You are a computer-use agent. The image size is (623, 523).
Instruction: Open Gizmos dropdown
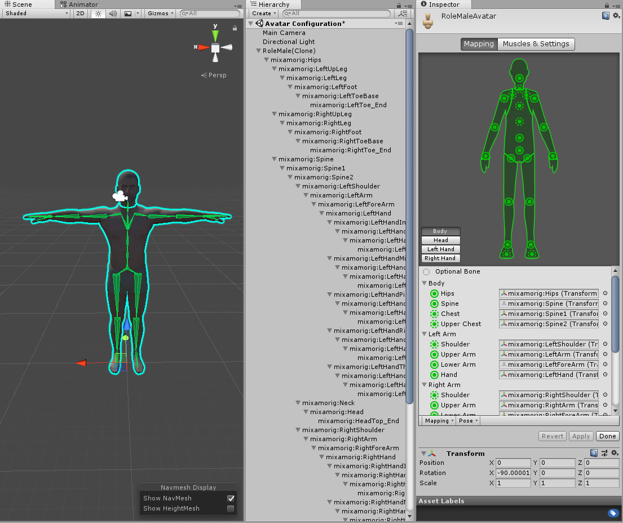click(161, 14)
